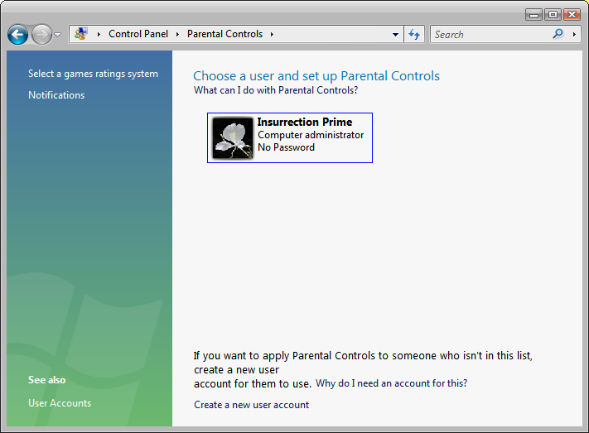The width and height of the screenshot is (589, 433).
Task: Click What can I do with Parental Controls?
Action: click(x=276, y=90)
